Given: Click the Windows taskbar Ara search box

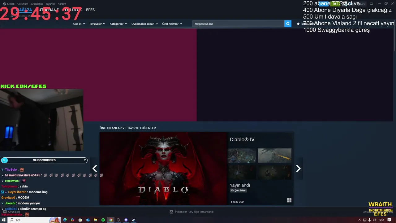Looking at the screenshot, I should click(x=34, y=220).
